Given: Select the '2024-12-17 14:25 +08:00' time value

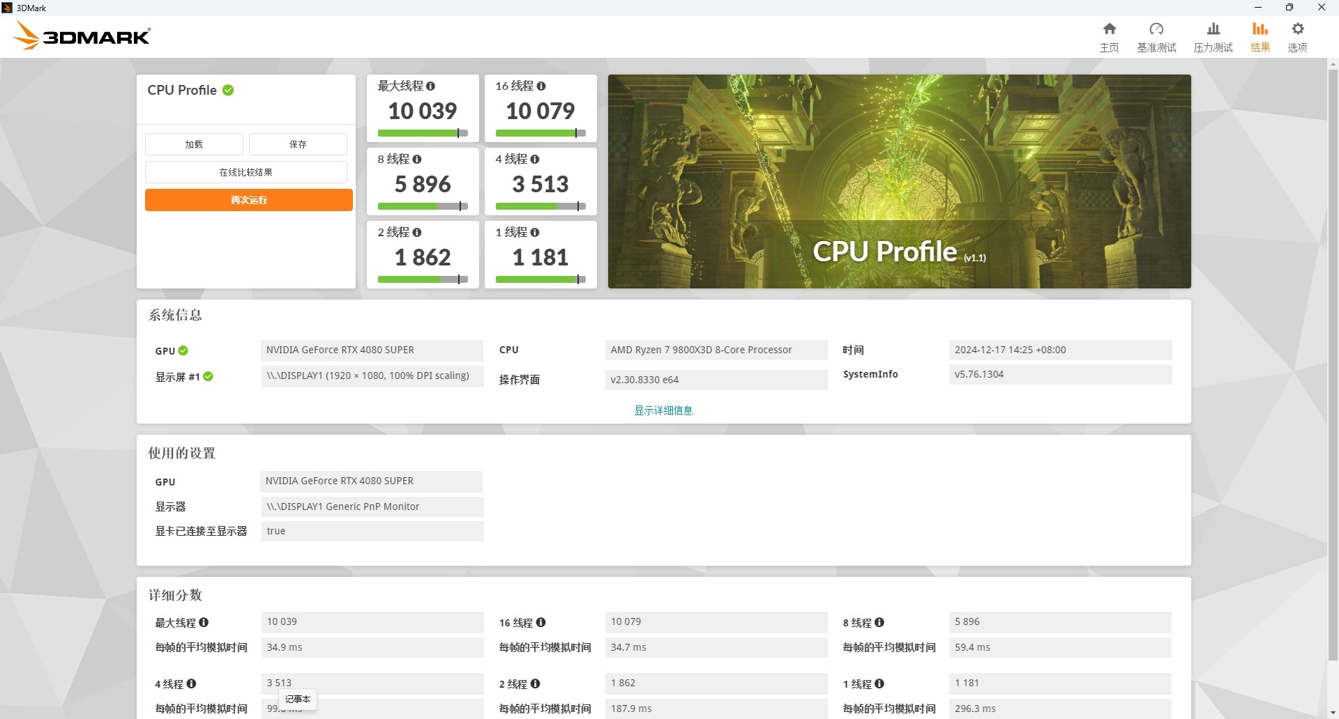Looking at the screenshot, I should click(x=1060, y=350).
